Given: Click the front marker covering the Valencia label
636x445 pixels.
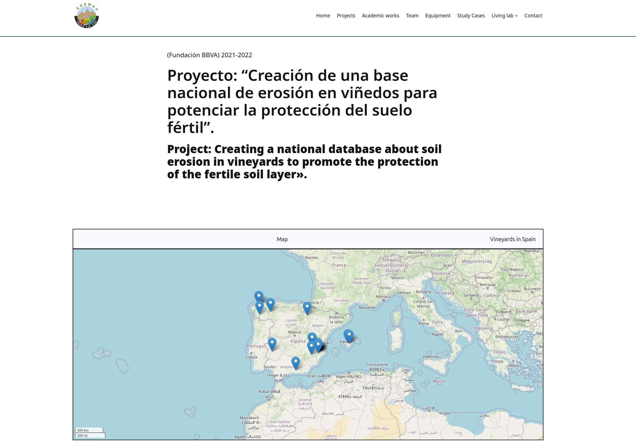Looking at the screenshot, I should tap(318, 346).
